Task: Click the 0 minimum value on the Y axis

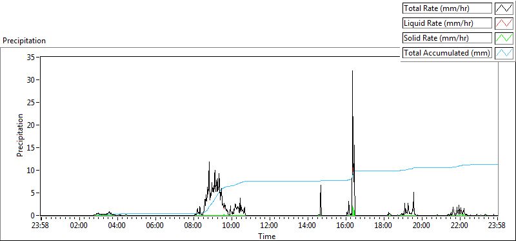Action: 34,216
